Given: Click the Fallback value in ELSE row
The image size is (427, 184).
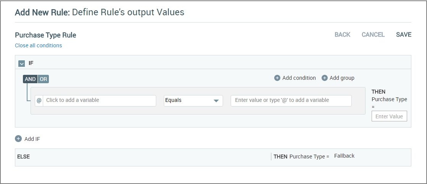Looking at the screenshot, I should (x=345, y=156).
